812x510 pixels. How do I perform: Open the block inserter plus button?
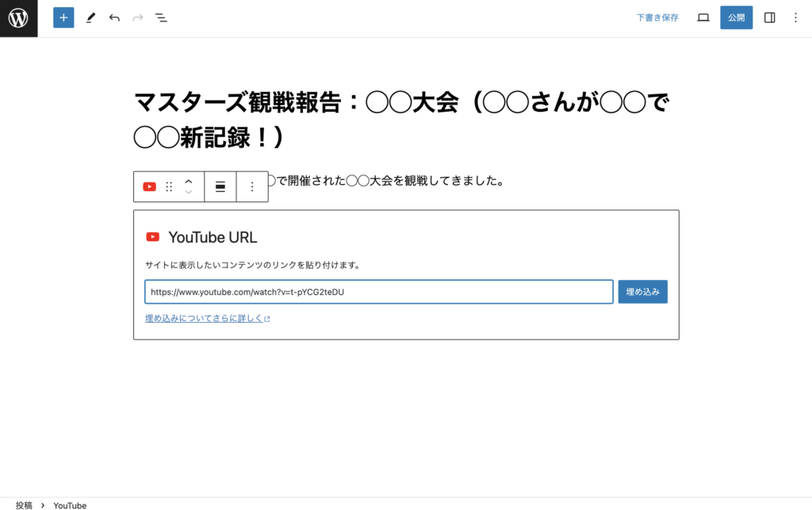[63, 17]
